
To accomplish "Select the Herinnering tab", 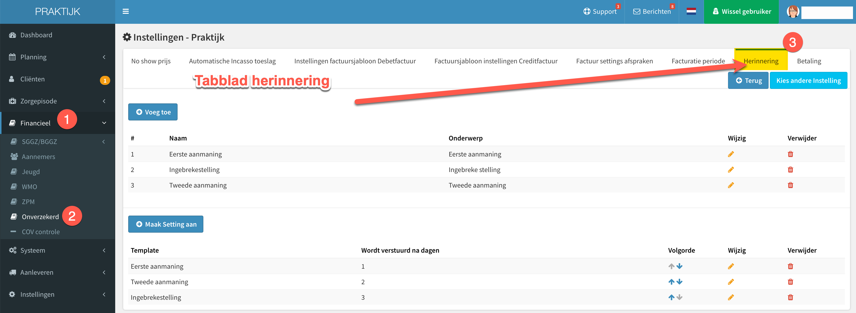I will point(761,61).
